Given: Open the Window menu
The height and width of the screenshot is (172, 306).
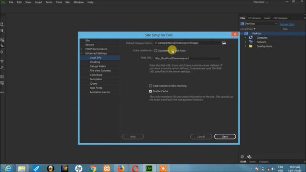Looking at the screenshot, I should [78, 2].
